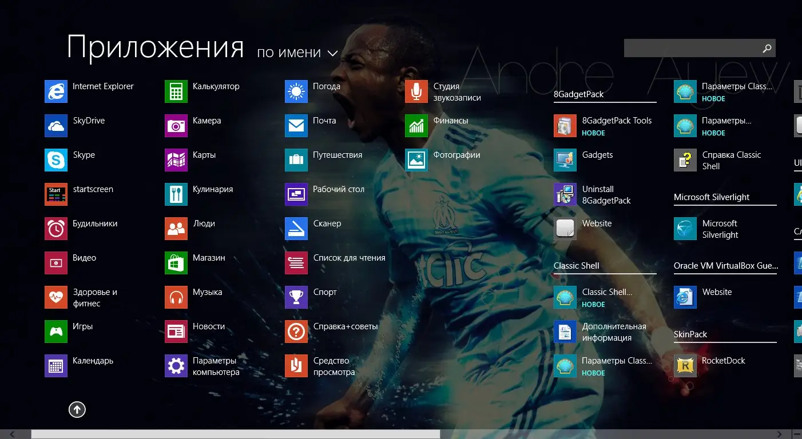Click the search magnifier icon
Viewport: 802px width, 439px height.
[767, 48]
